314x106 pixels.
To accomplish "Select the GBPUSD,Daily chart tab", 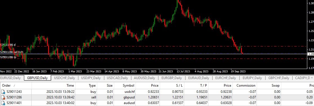I will point(37,78).
